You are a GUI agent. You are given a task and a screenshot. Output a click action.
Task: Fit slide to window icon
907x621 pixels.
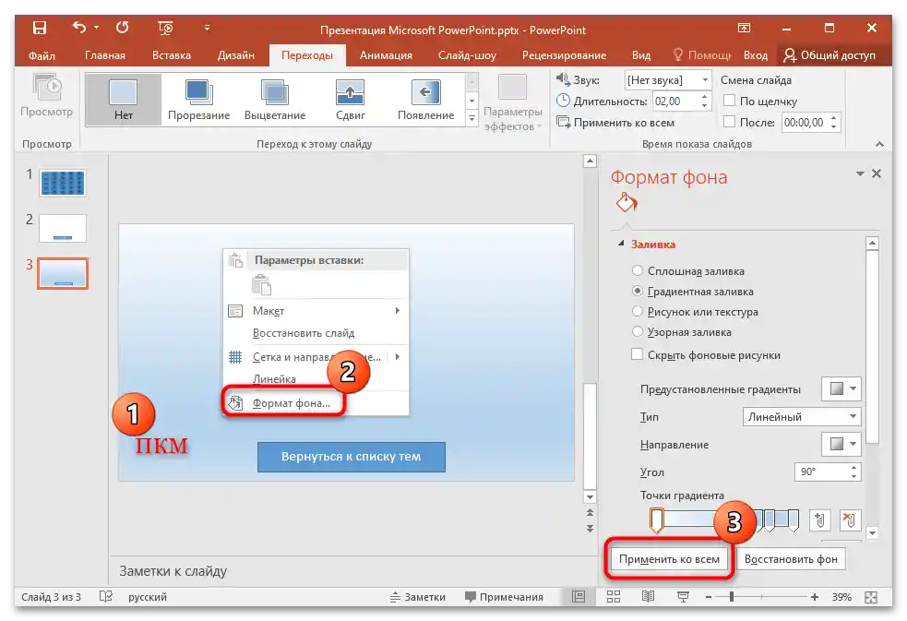[871, 597]
